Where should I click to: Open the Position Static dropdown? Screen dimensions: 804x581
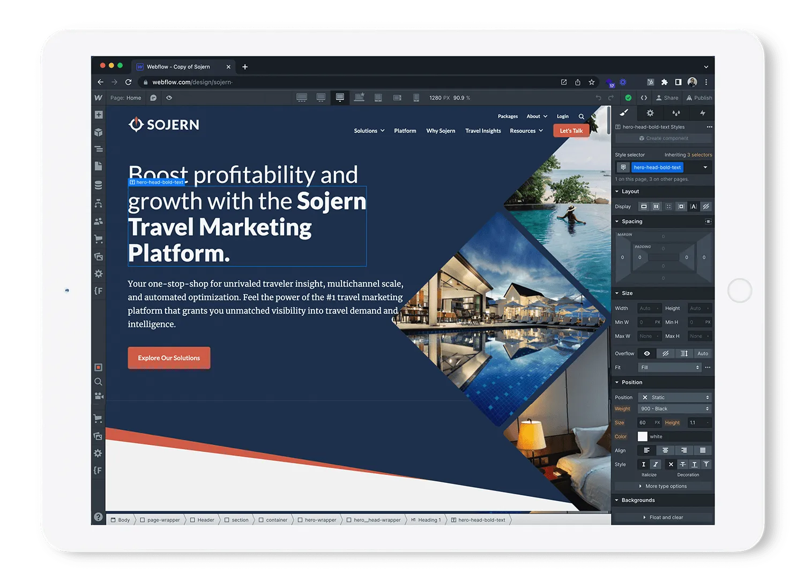point(675,397)
